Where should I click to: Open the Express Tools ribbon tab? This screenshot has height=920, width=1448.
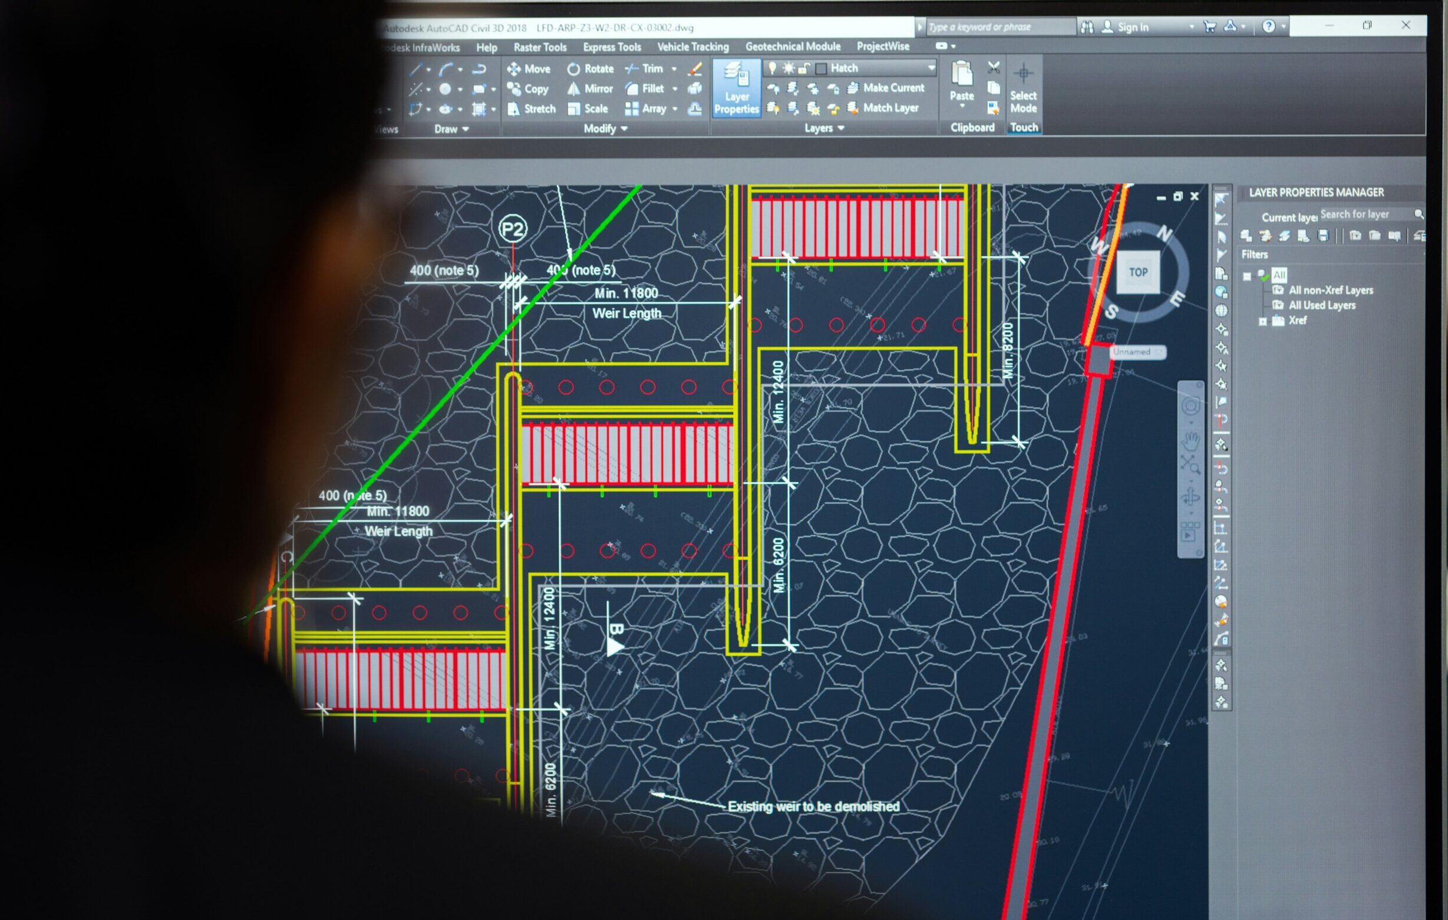tap(612, 47)
